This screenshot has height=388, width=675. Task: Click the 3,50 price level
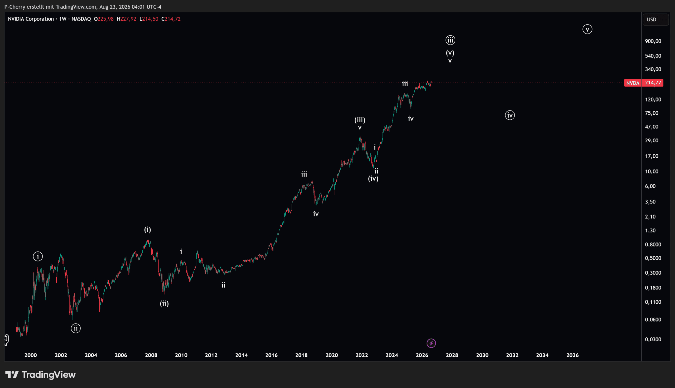(x=650, y=202)
